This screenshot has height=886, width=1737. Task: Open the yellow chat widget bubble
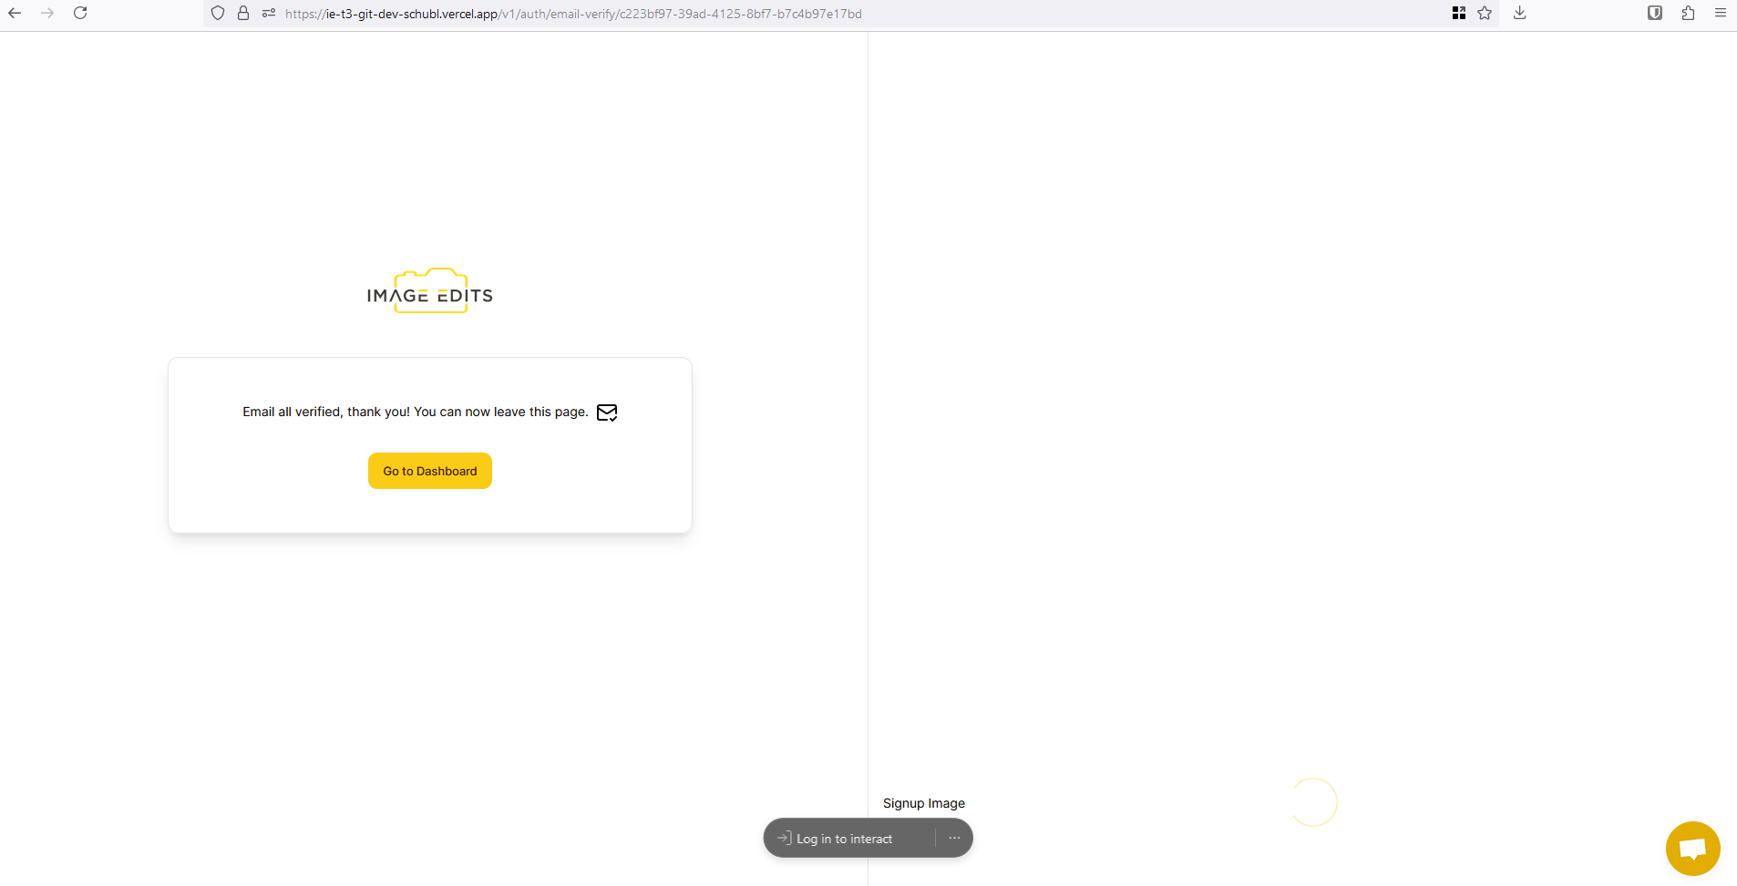[1692, 849]
